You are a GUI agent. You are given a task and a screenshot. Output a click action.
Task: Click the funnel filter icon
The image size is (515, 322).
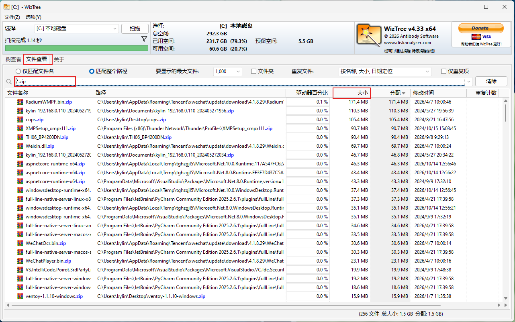point(144,39)
